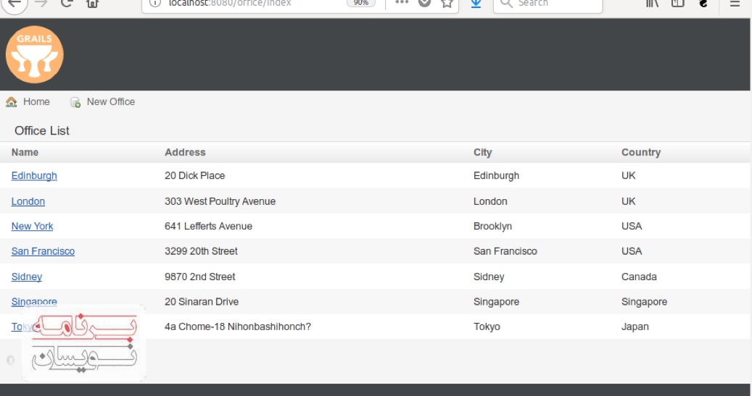Sort table by City column header
This screenshot has height=396, width=752.
coord(482,153)
